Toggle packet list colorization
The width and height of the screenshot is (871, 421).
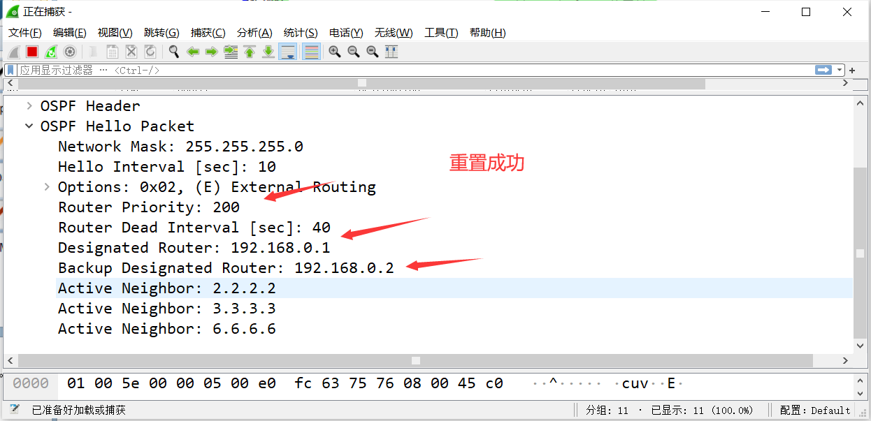pyautogui.click(x=311, y=52)
